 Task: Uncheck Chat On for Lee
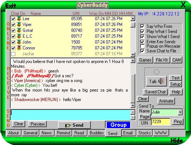(x=13, y=19)
